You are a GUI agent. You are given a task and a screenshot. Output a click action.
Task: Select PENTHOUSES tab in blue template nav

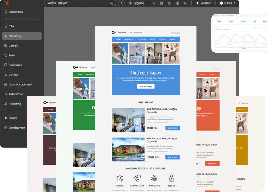(141, 39)
